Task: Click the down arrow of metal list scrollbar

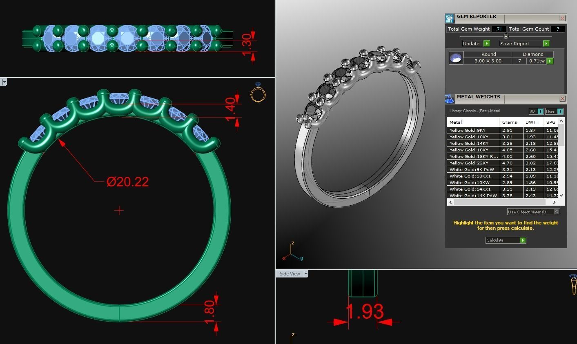Action: [x=561, y=195]
